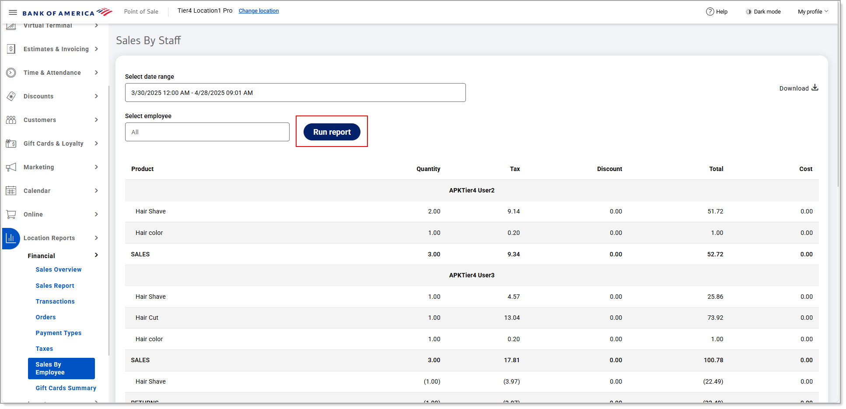This screenshot has width=846, height=409.
Task: Expand Marketing chevron
Action: pos(96,167)
